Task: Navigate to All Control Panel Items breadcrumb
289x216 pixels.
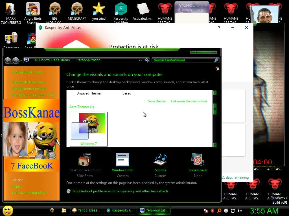Action: tap(52, 60)
